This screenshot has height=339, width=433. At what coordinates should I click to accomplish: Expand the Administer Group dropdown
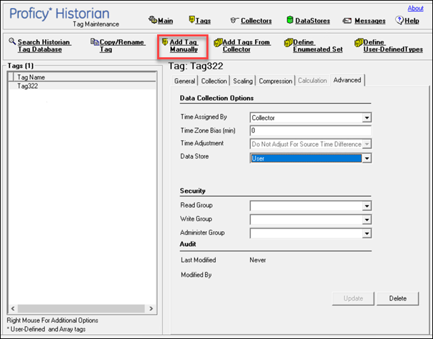coord(367,234)
